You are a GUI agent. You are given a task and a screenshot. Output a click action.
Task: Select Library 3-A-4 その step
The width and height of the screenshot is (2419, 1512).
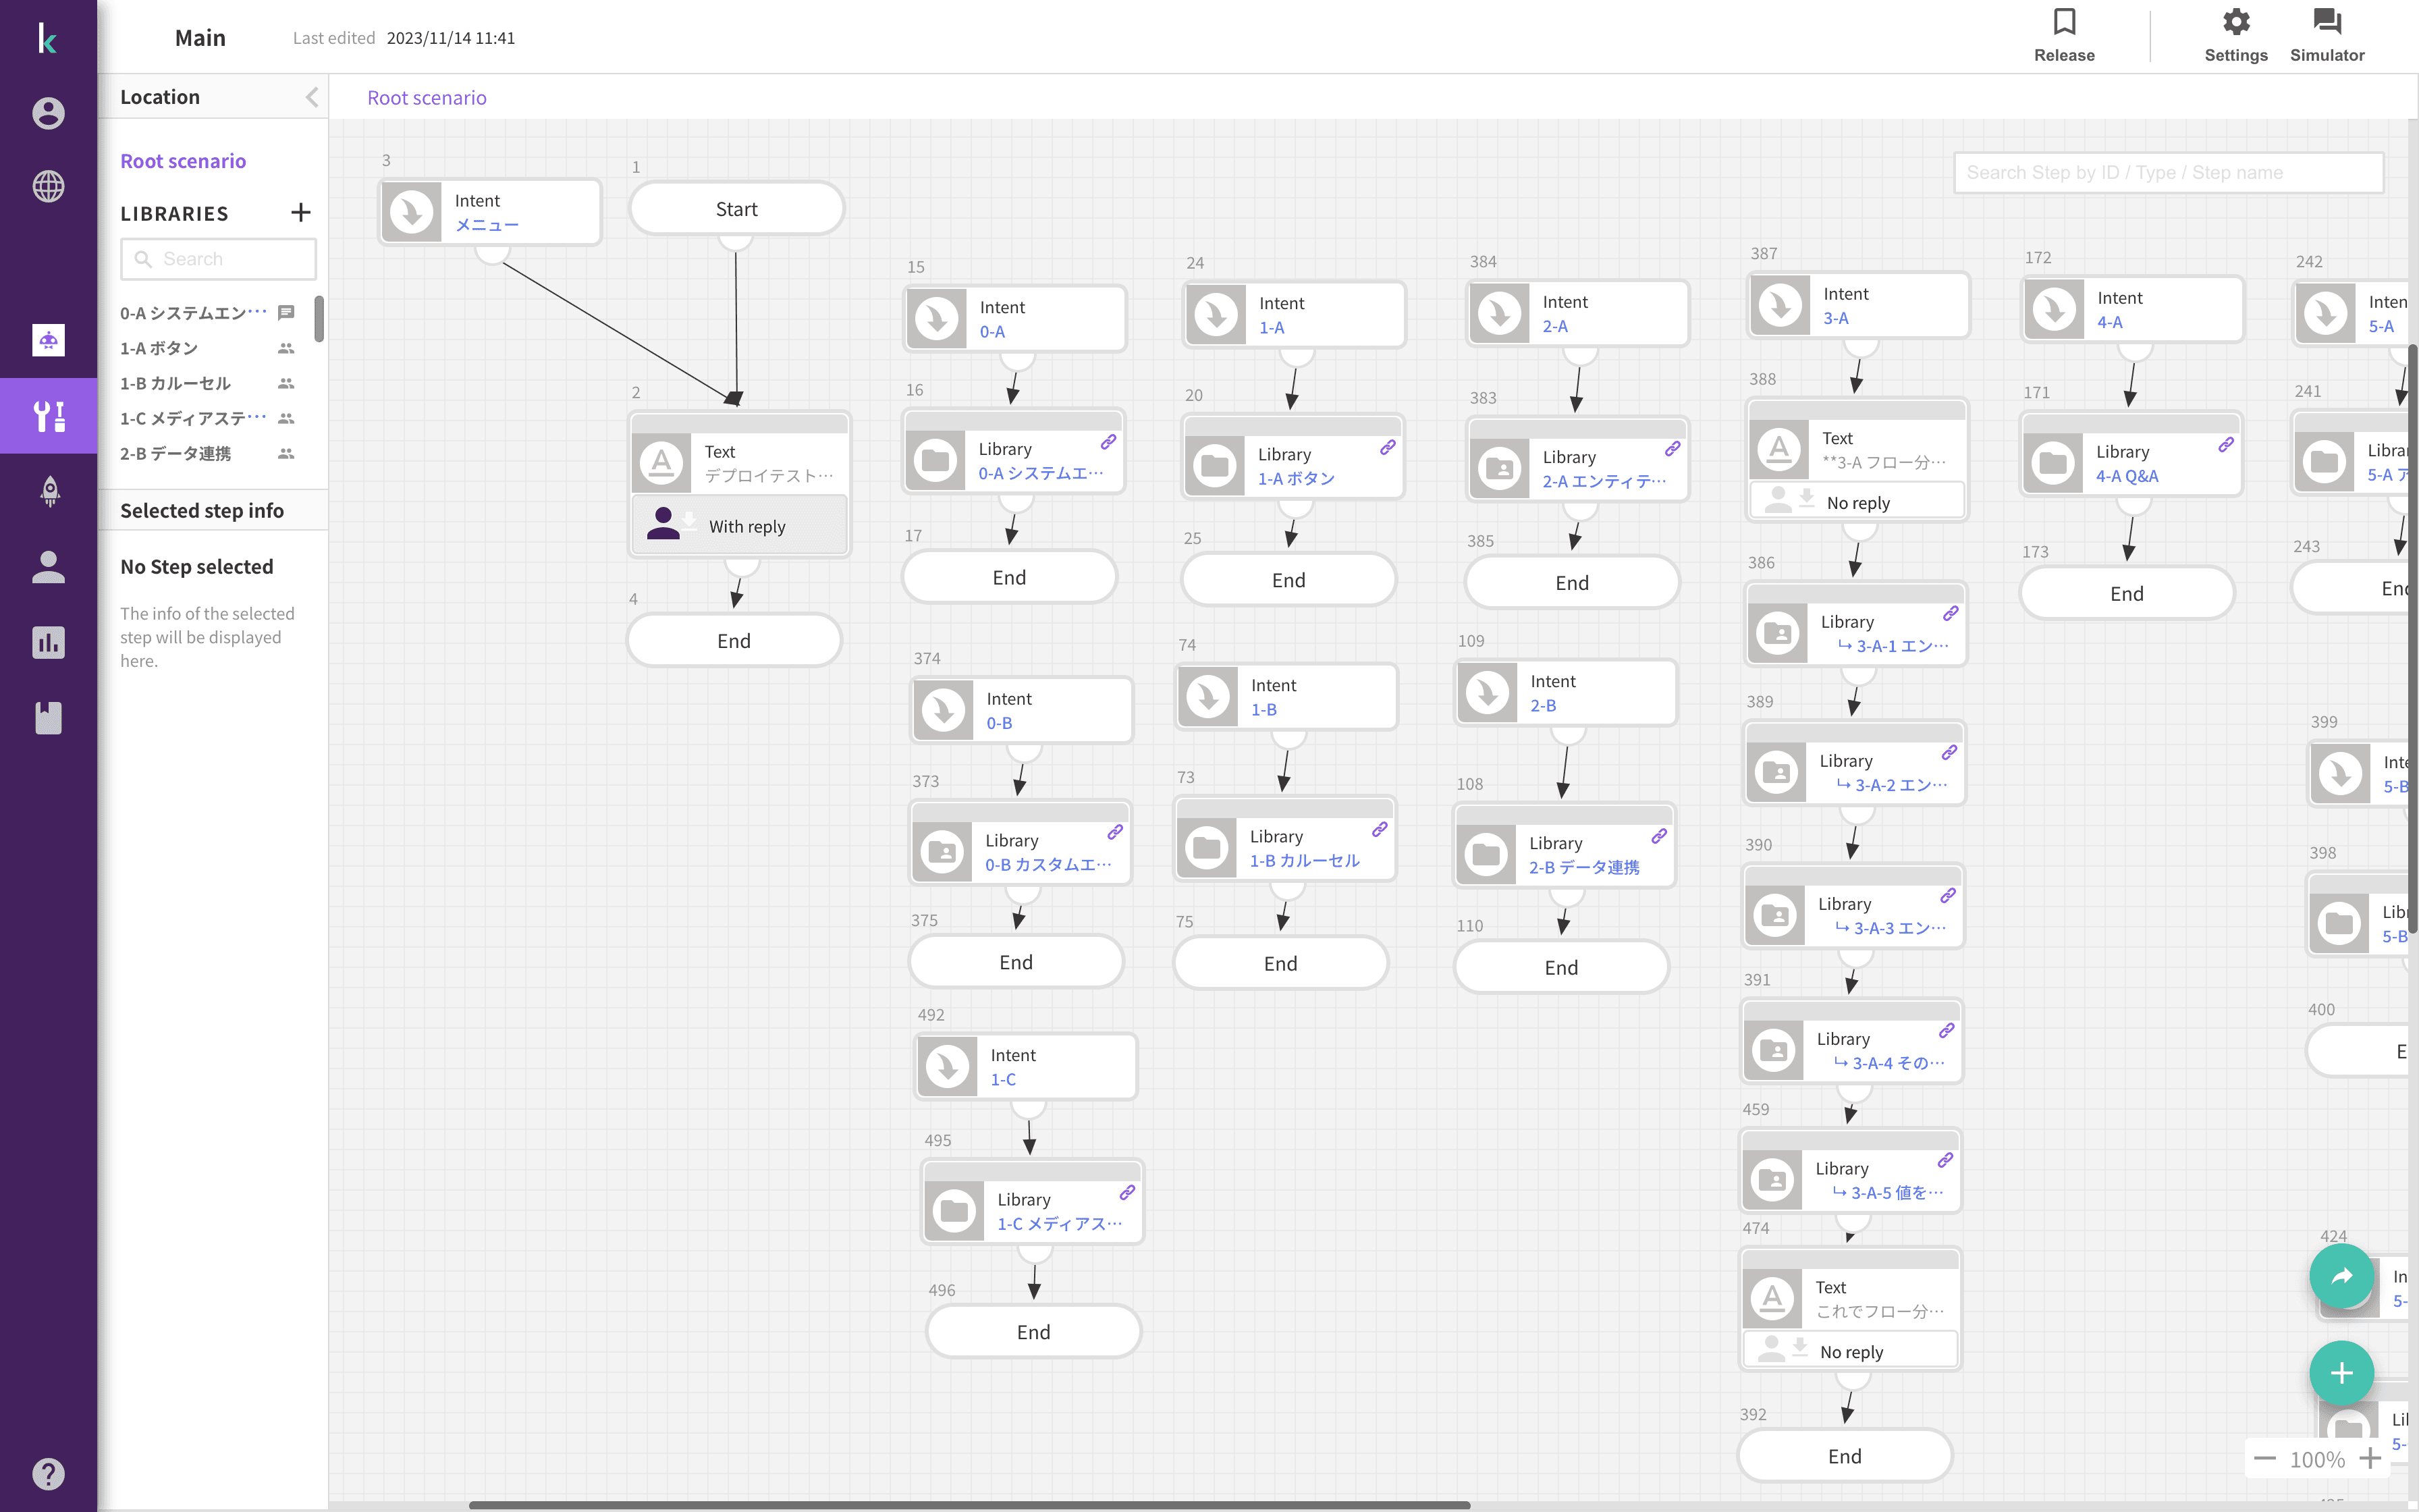click(x=1851, y=1041)
